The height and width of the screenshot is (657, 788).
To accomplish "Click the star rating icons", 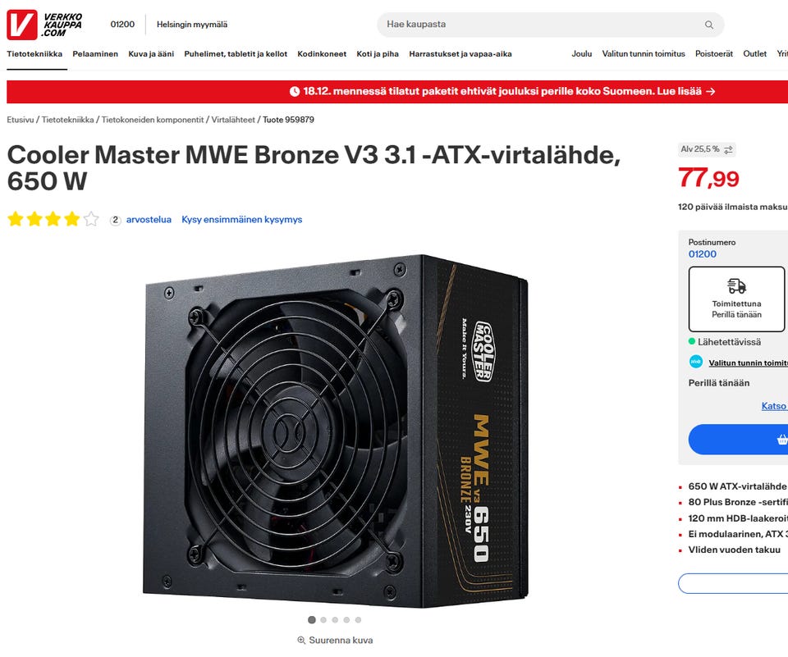I will (53, 220).
